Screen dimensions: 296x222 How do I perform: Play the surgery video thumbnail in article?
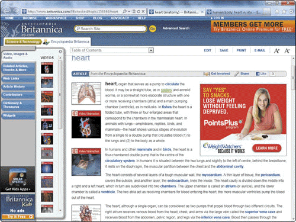[86, 162]
